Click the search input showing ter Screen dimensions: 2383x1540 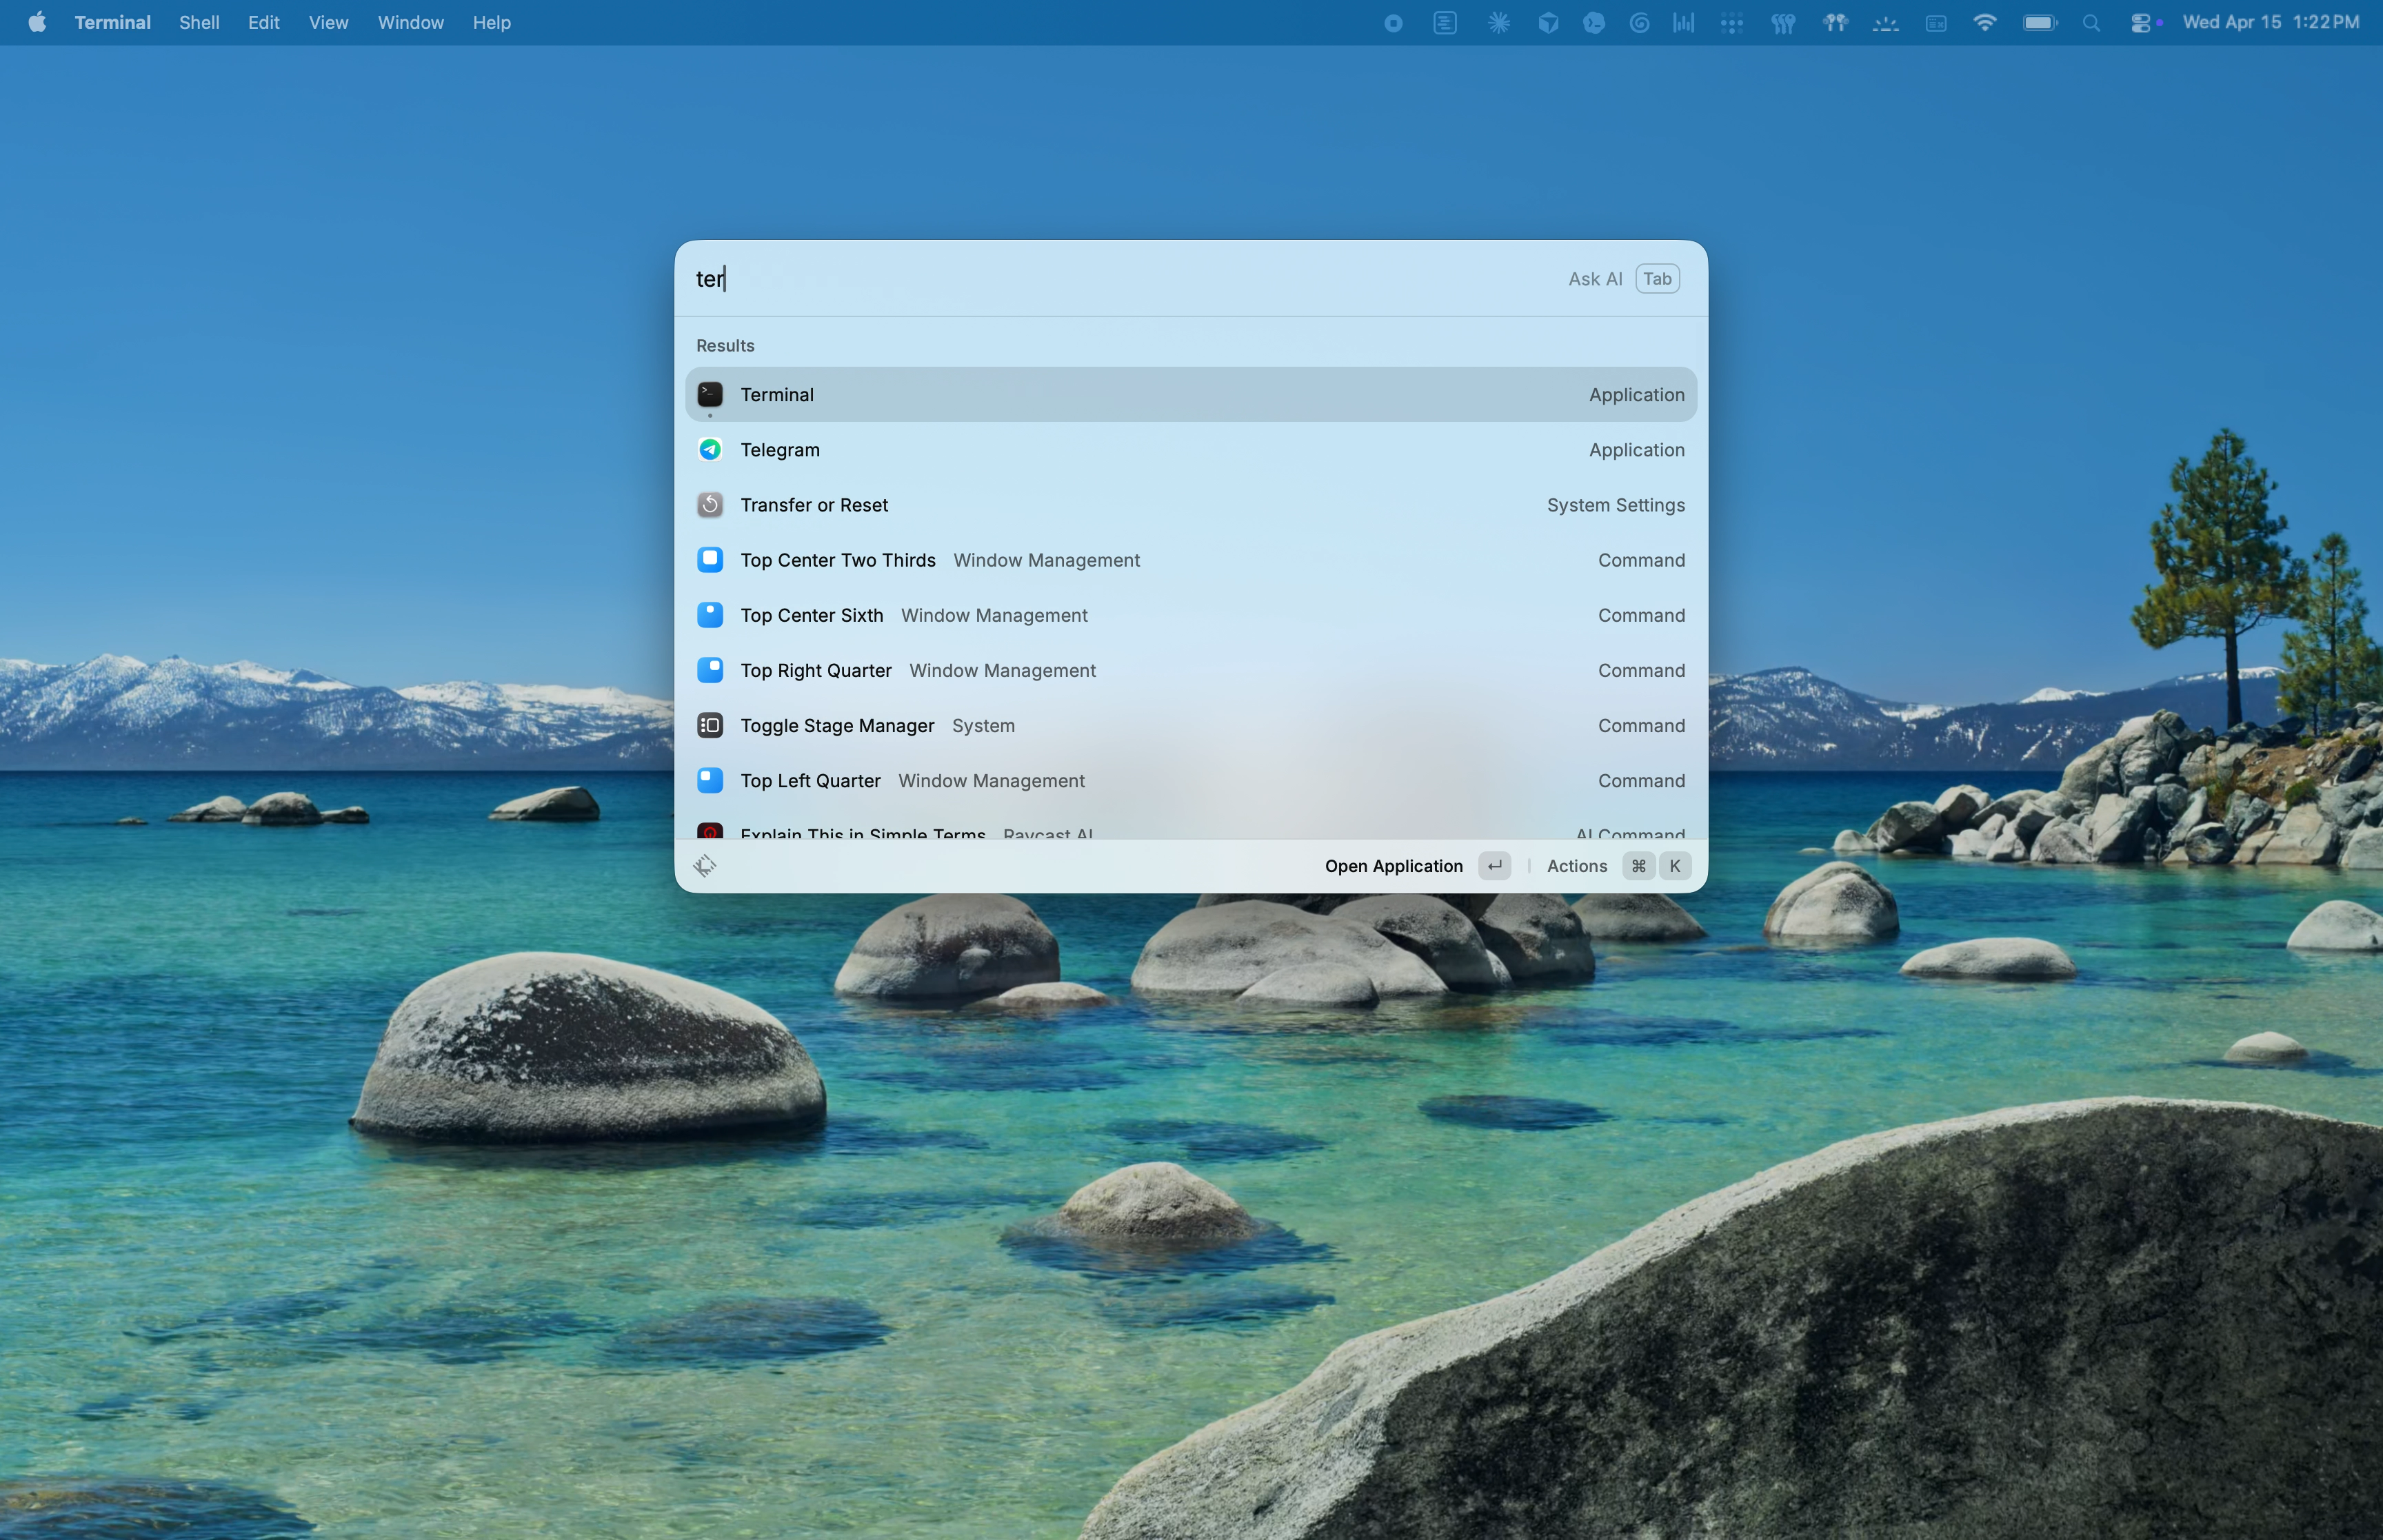(x=1000, y=279)
